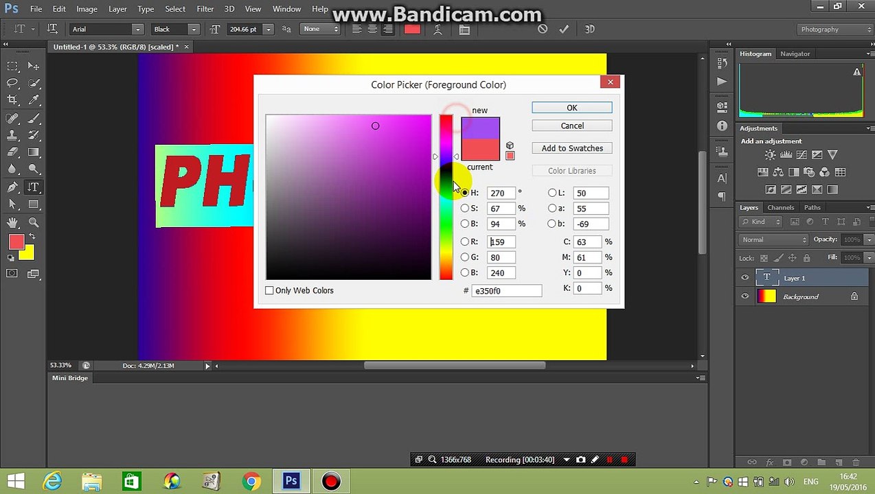Add a Levels adjustment
The height and width of the screenshot is (494, 875).
pos(786,155)
